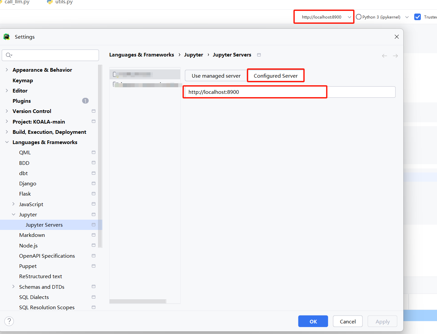Click the help question mark button
437x334 pixels.
tap(9, 321)
